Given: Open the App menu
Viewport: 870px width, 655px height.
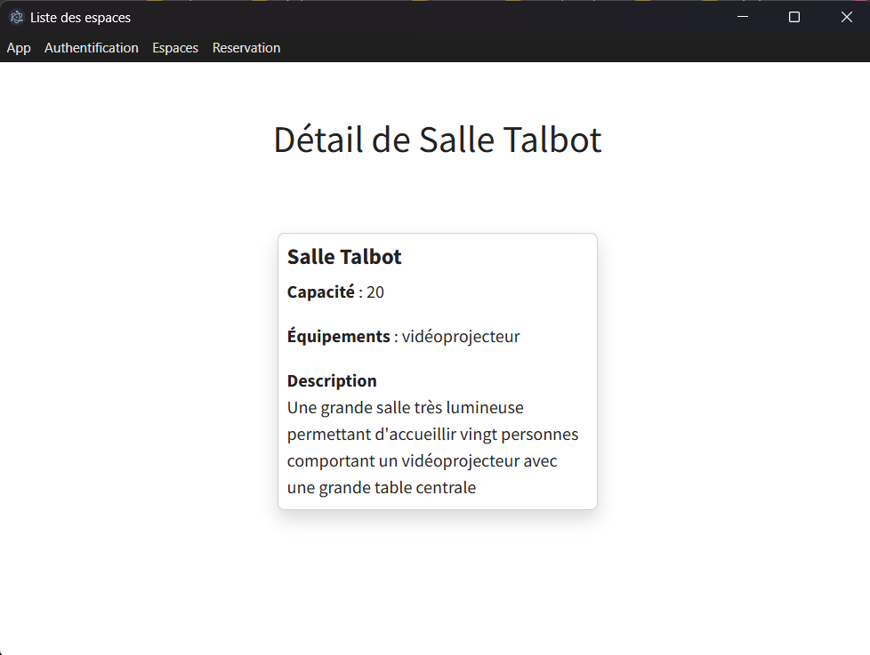Looking at the screenshot, I should [19, 48].
